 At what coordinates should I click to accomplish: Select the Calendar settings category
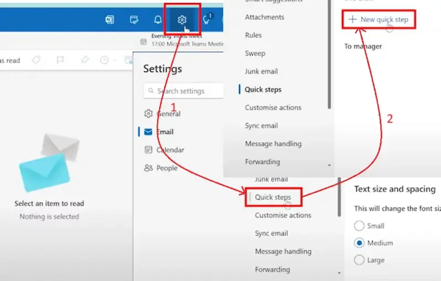[164, 150]
